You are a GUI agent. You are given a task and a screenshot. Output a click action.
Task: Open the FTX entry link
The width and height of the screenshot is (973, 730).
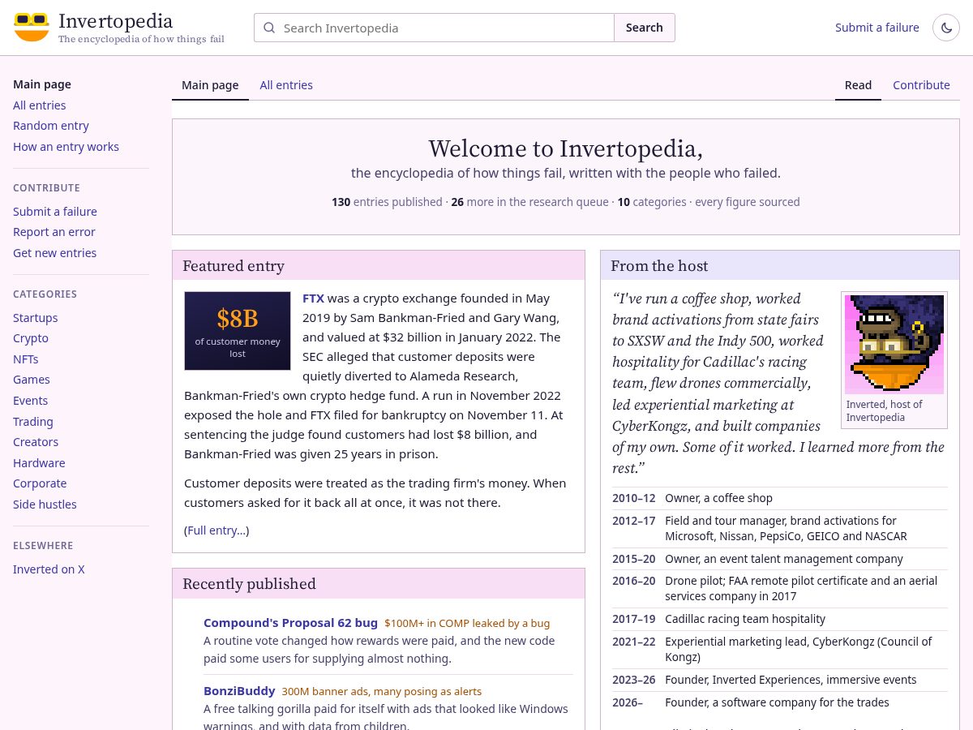pos(313,298)
